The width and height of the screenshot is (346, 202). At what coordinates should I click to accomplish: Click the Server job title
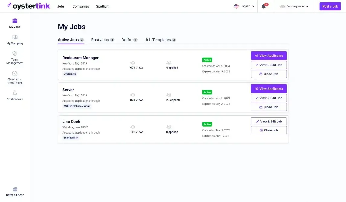click(68, 90)
